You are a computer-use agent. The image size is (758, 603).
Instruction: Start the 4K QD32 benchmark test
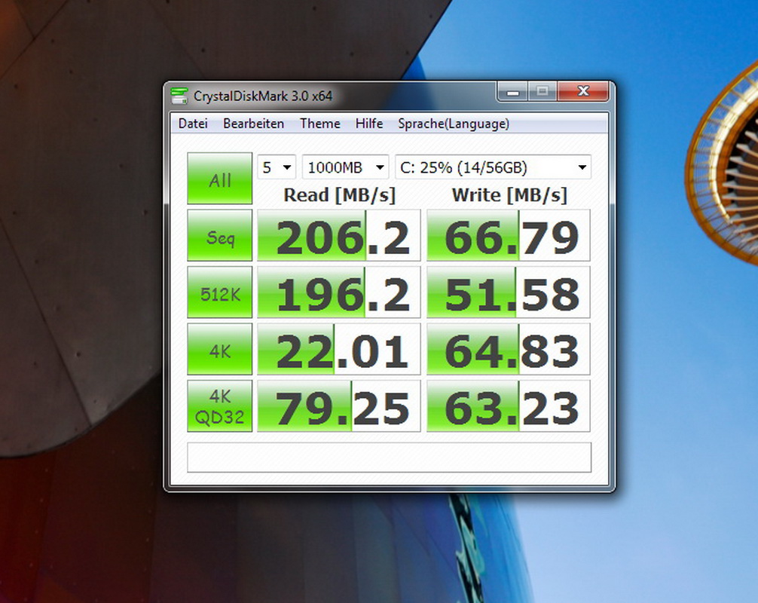click(x=220, y=406)
